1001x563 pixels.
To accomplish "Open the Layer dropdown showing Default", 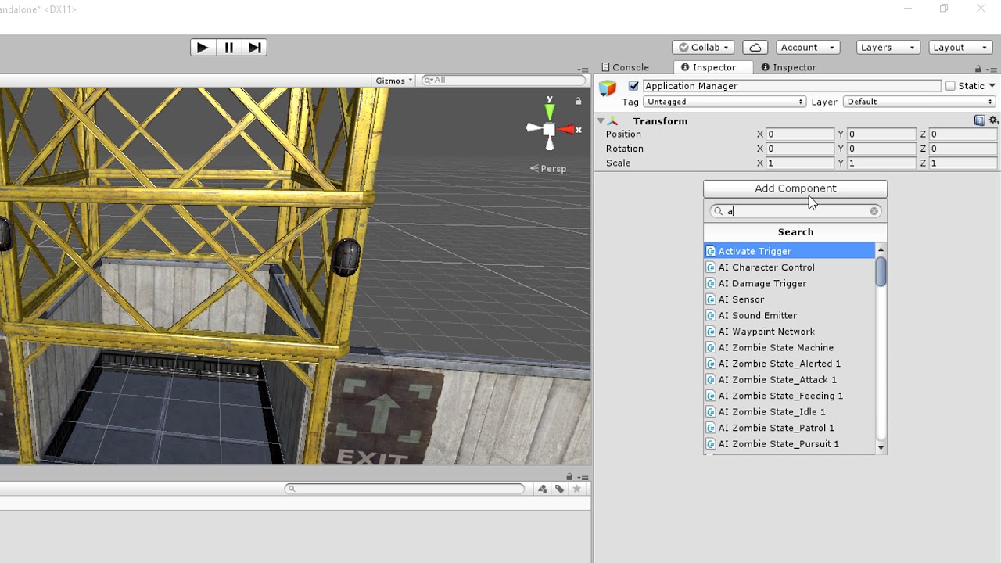I will coord(920,102).
